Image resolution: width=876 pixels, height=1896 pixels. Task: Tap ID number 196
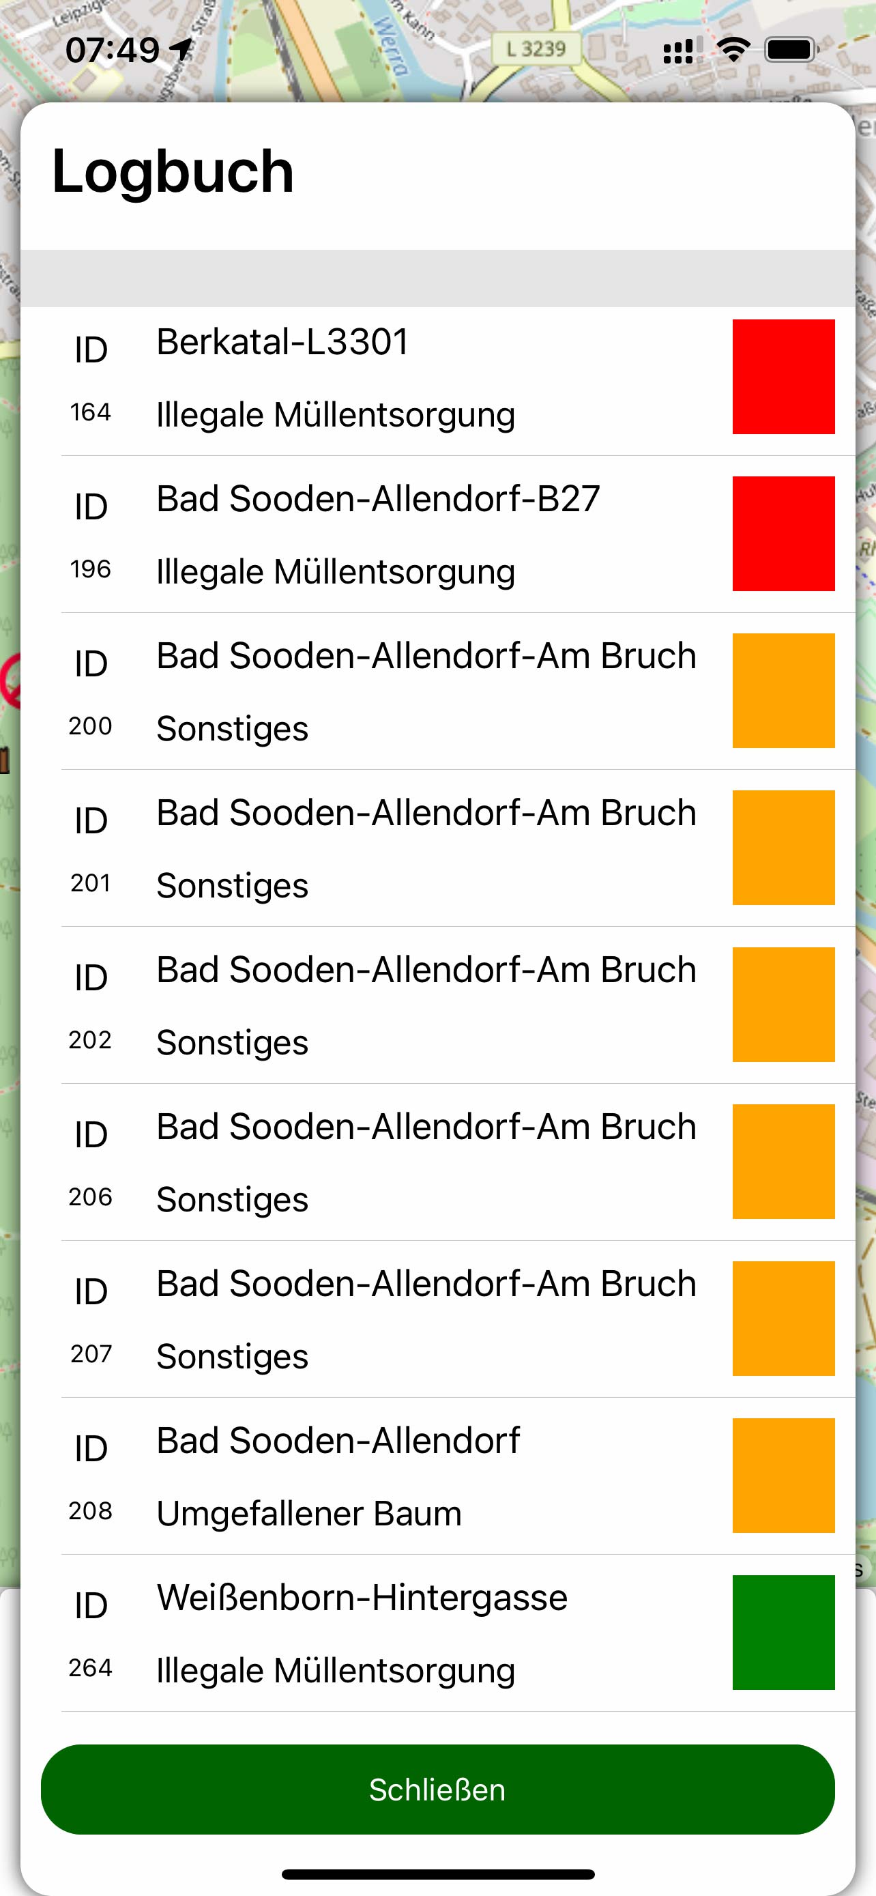91,569
